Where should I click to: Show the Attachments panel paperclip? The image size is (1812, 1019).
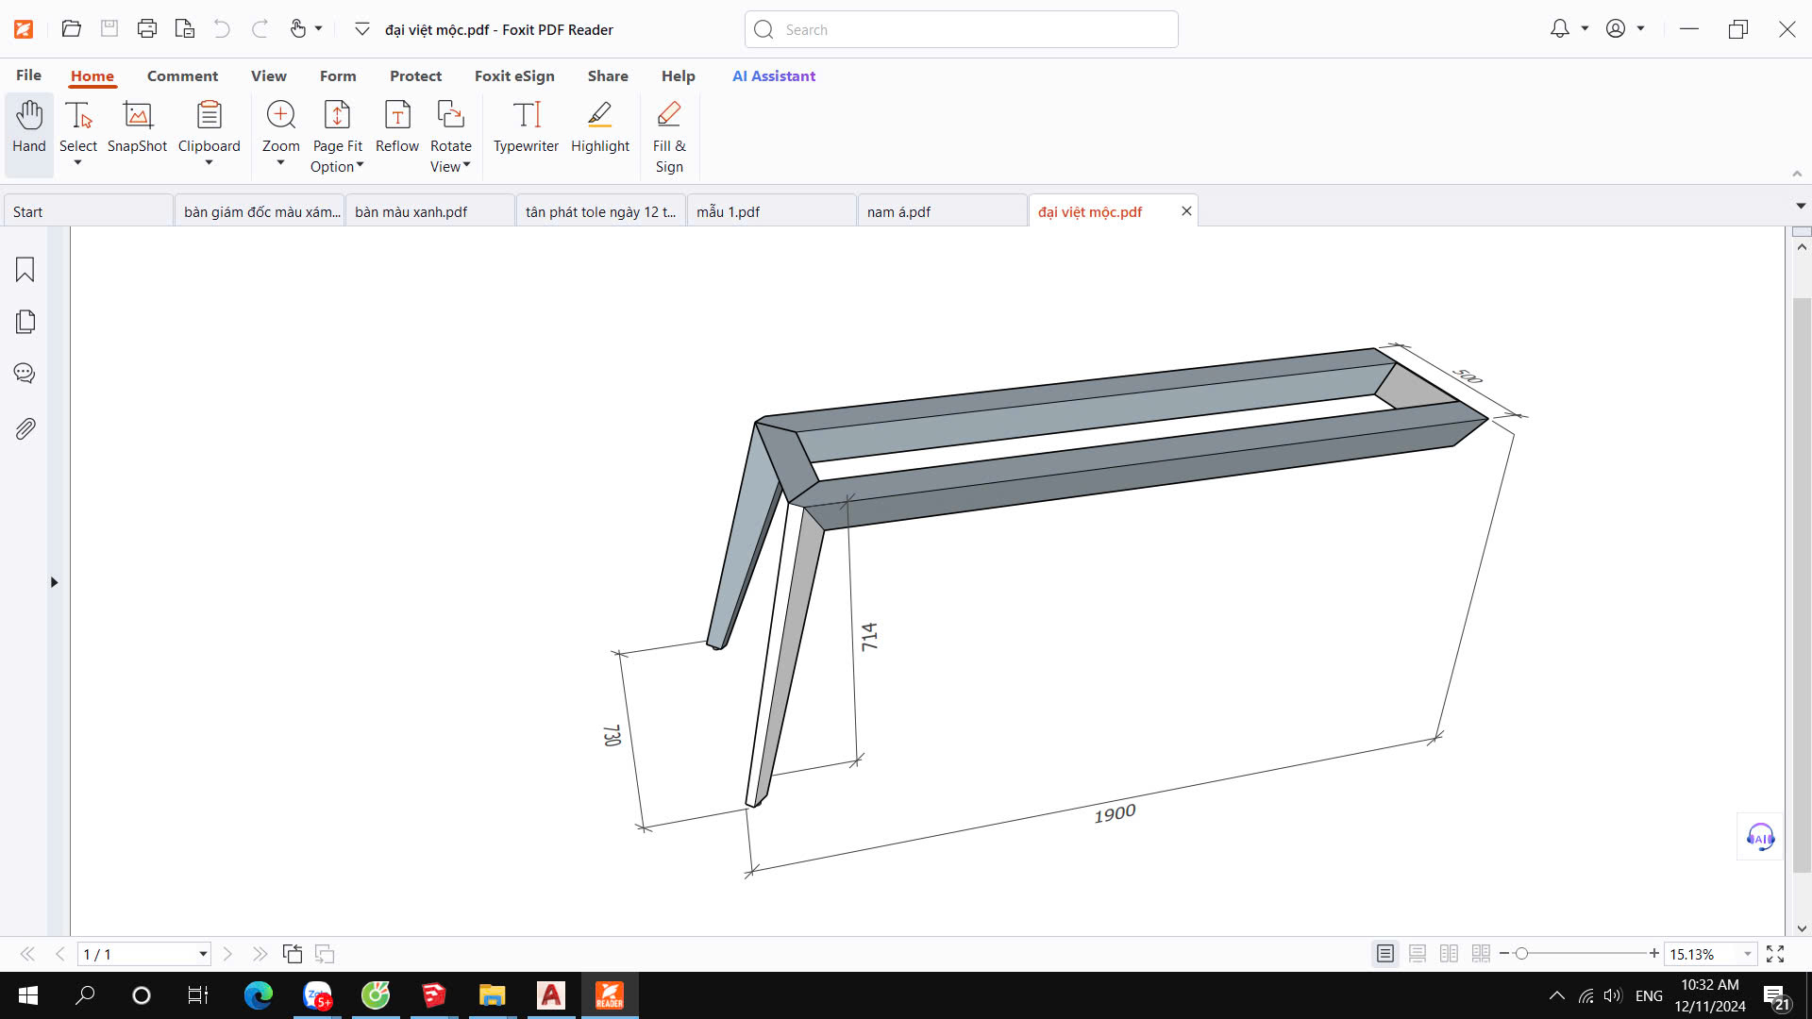[x=25, y=429]
